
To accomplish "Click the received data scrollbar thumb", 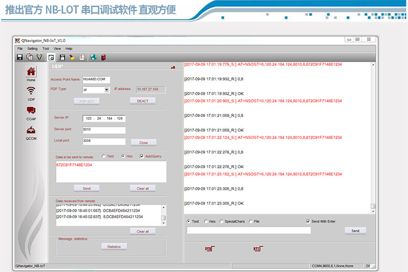I will (164, 218).
